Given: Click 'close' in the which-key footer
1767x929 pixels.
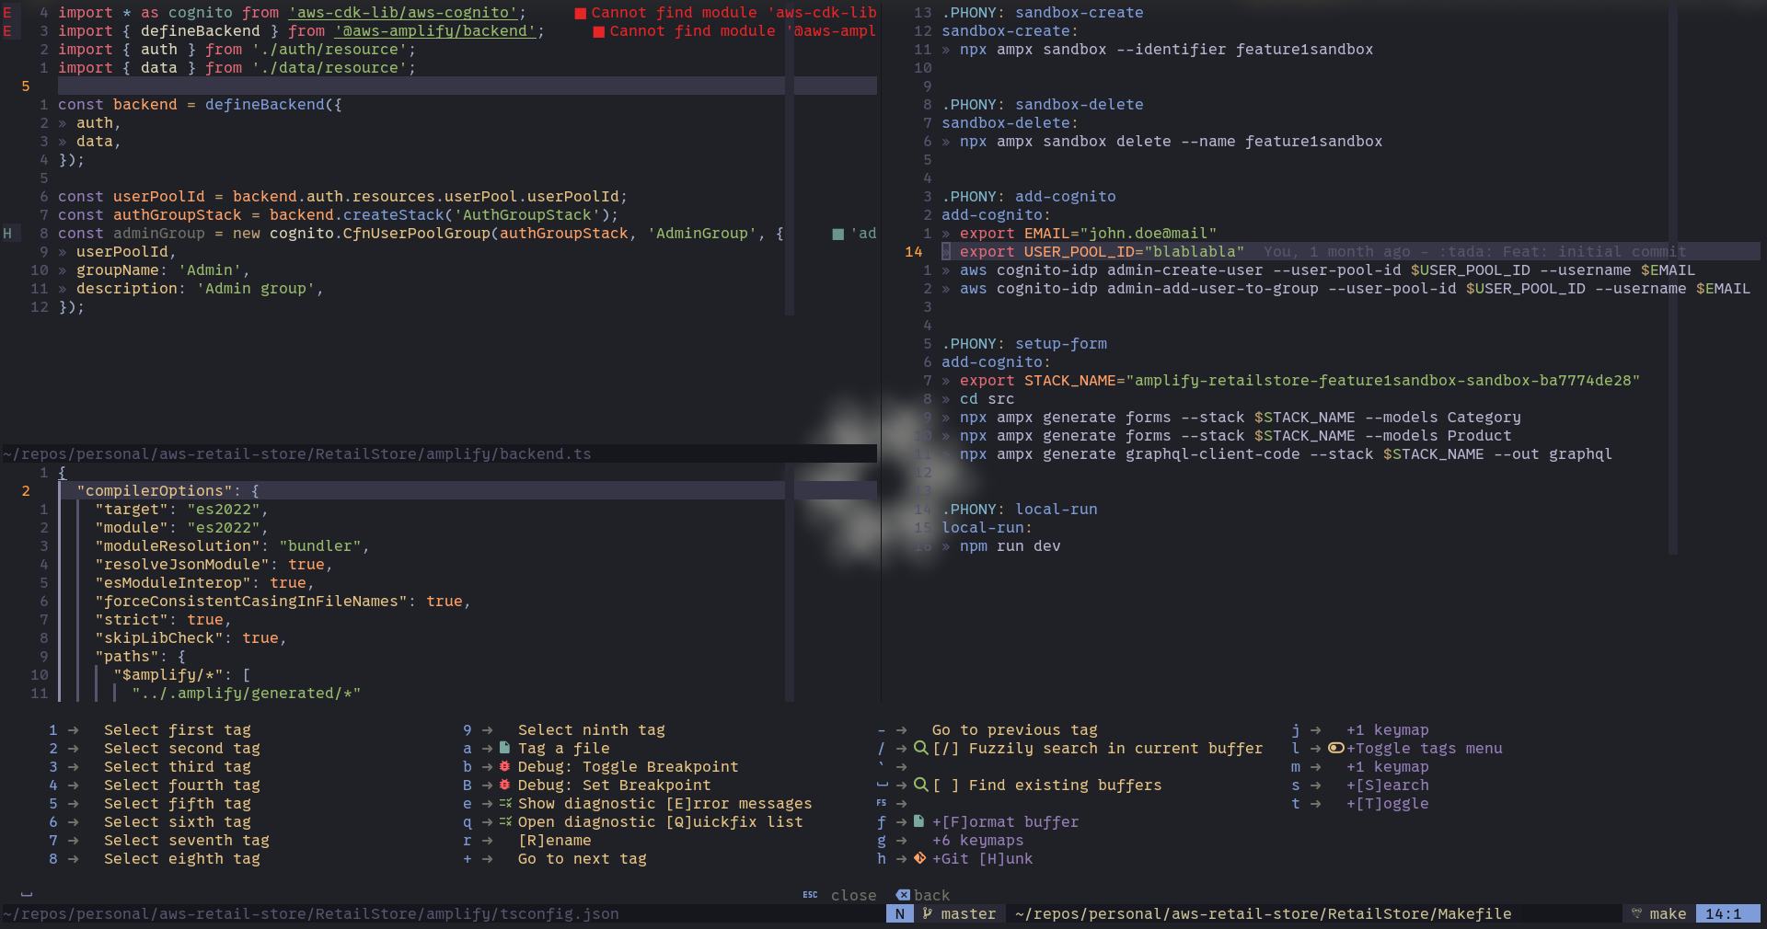Looking at the screenshot, I should 853,895.
